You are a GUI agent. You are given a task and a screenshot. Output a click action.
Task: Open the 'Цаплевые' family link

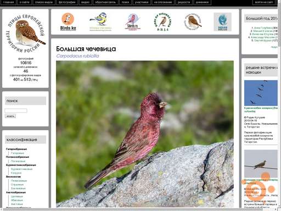coord(17,197)
